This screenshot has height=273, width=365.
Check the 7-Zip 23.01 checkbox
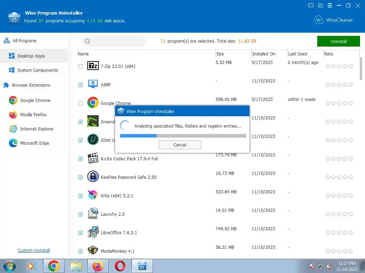coord(81,66)
